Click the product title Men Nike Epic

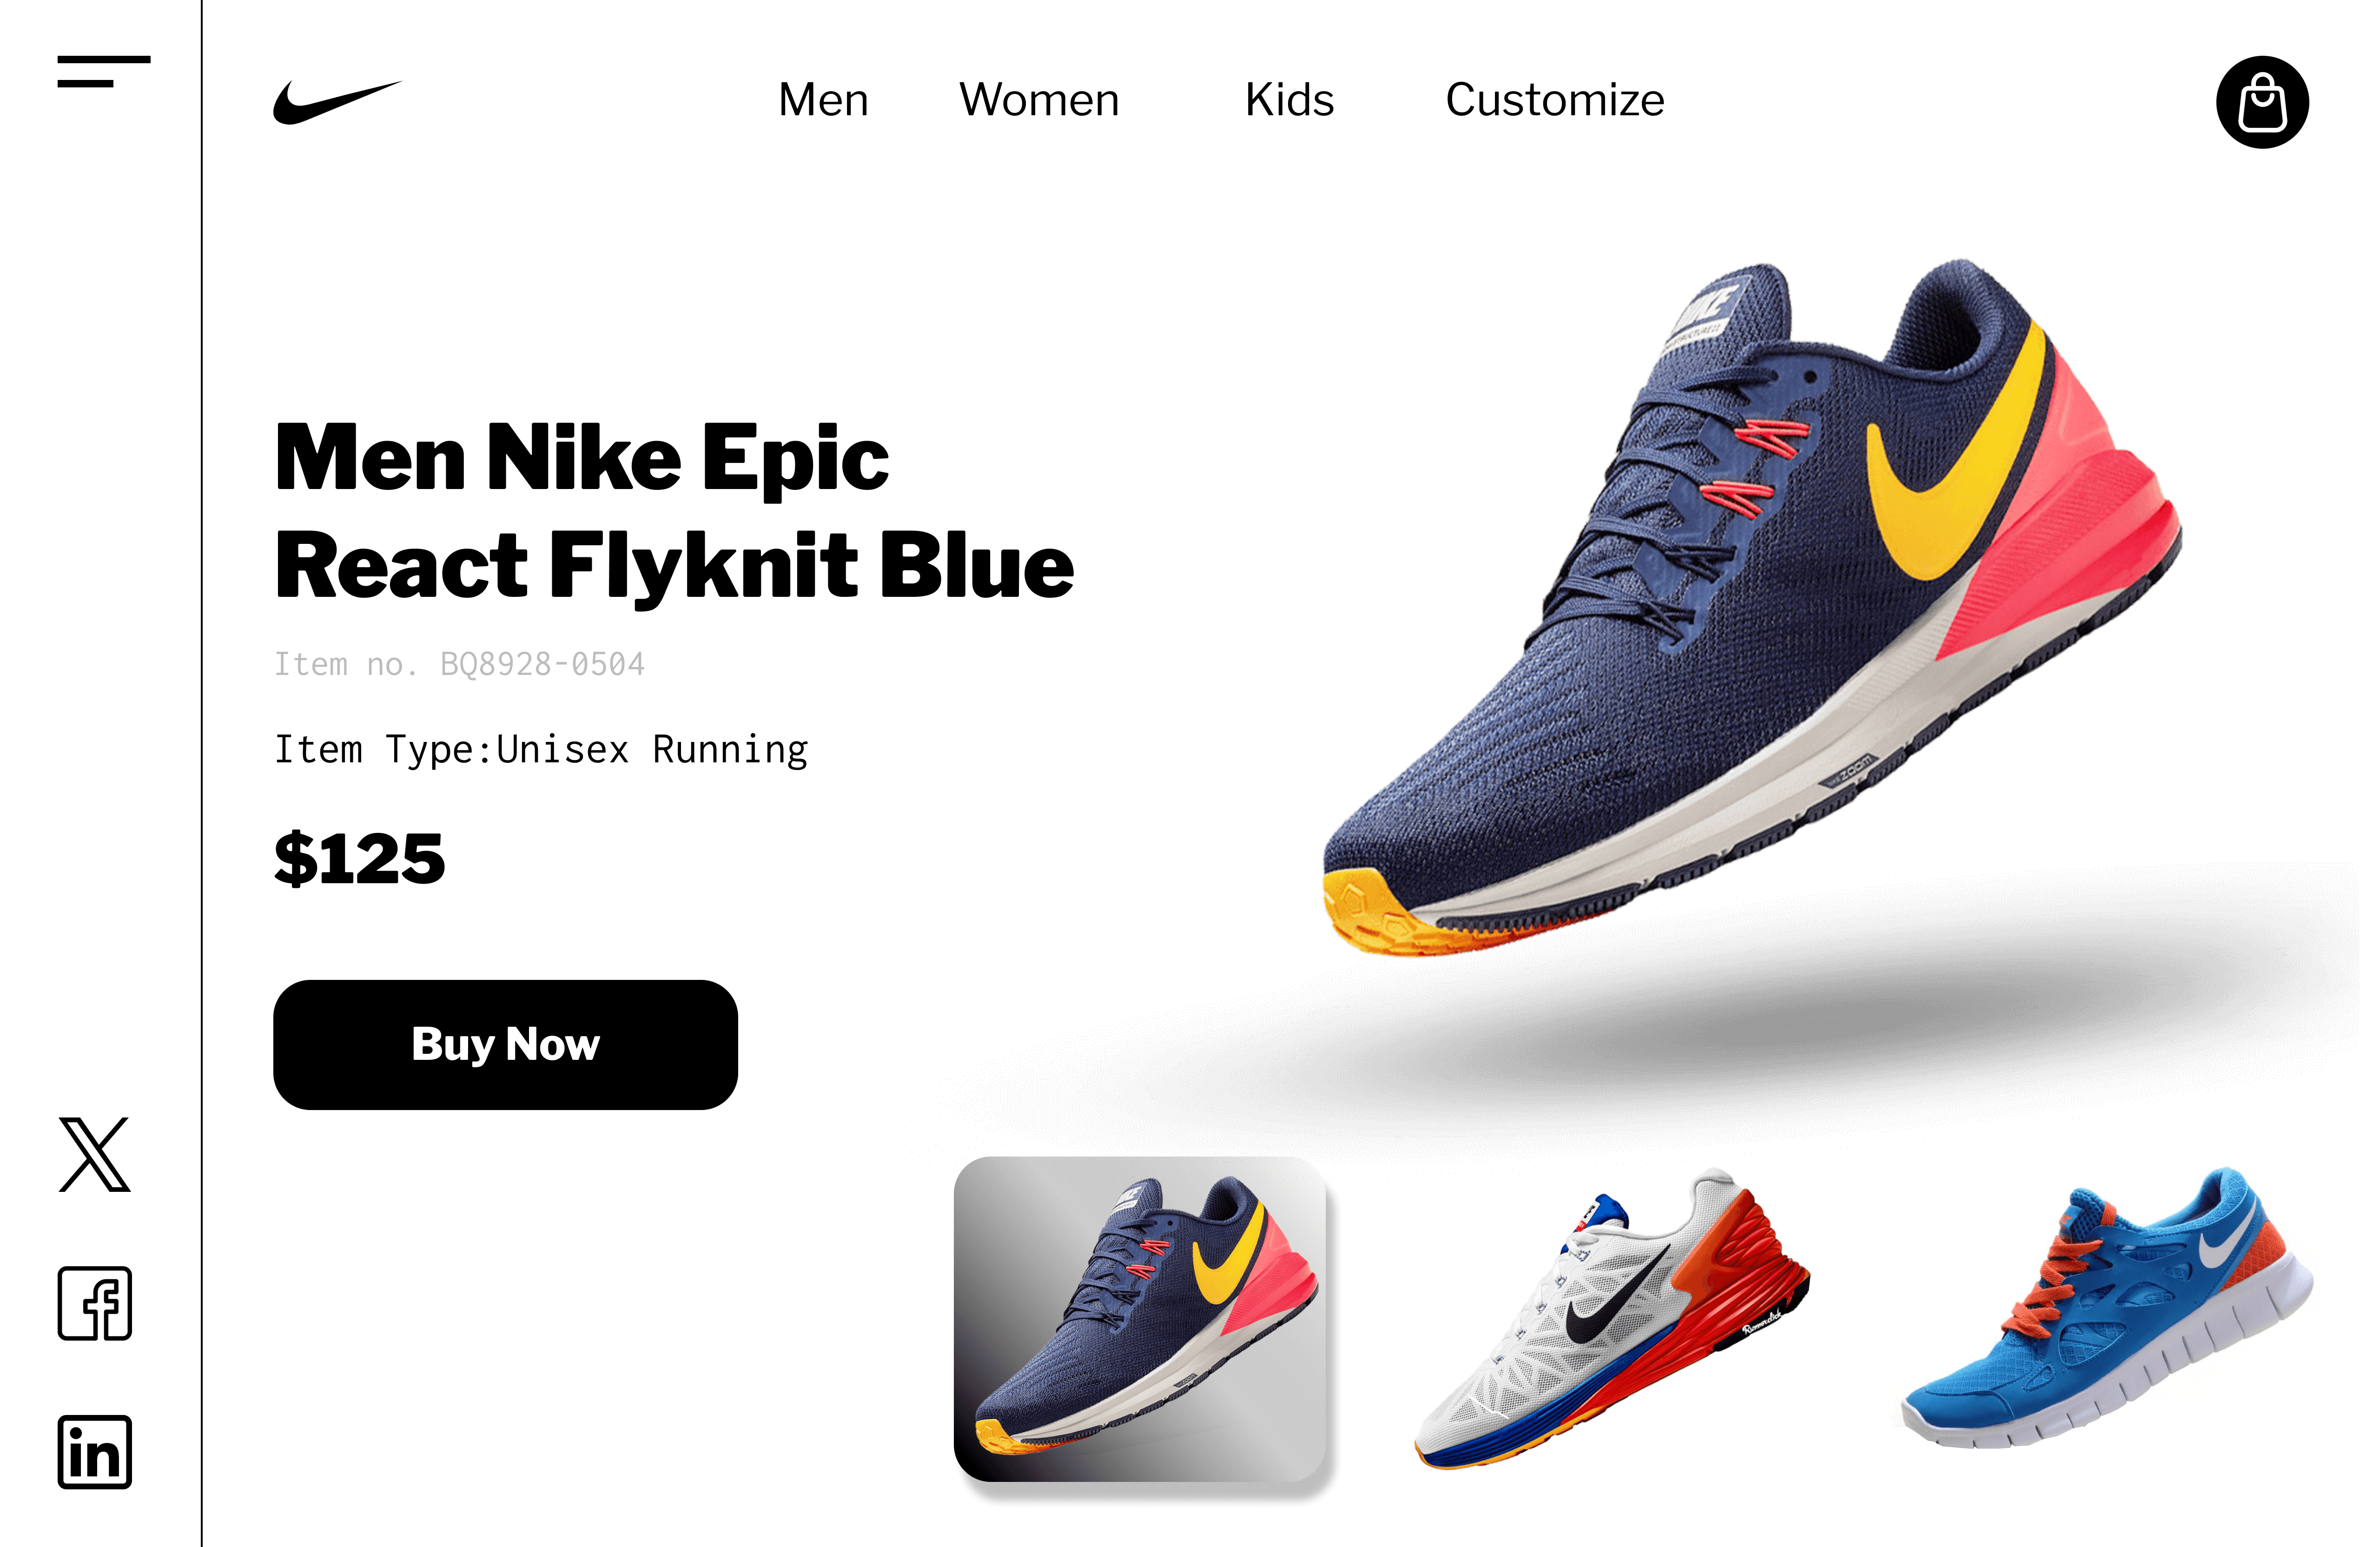(581, 458)
